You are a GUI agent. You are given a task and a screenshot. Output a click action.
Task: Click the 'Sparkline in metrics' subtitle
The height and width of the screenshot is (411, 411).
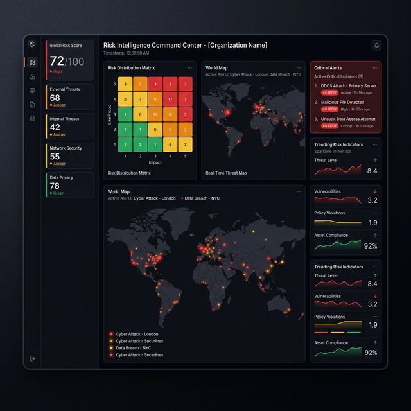click(333, 152)
